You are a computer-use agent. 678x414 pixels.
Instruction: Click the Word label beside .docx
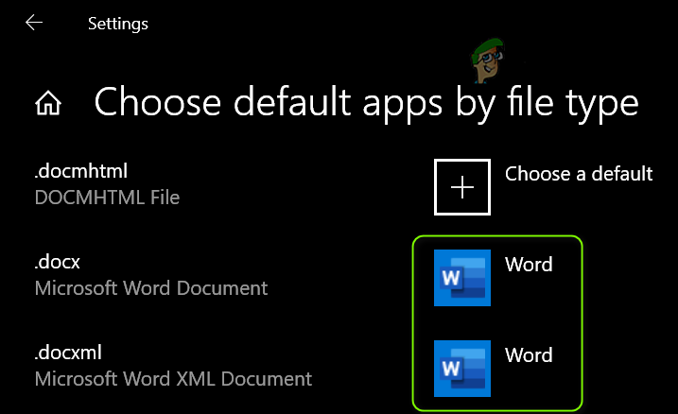click(x=529, y=265)
